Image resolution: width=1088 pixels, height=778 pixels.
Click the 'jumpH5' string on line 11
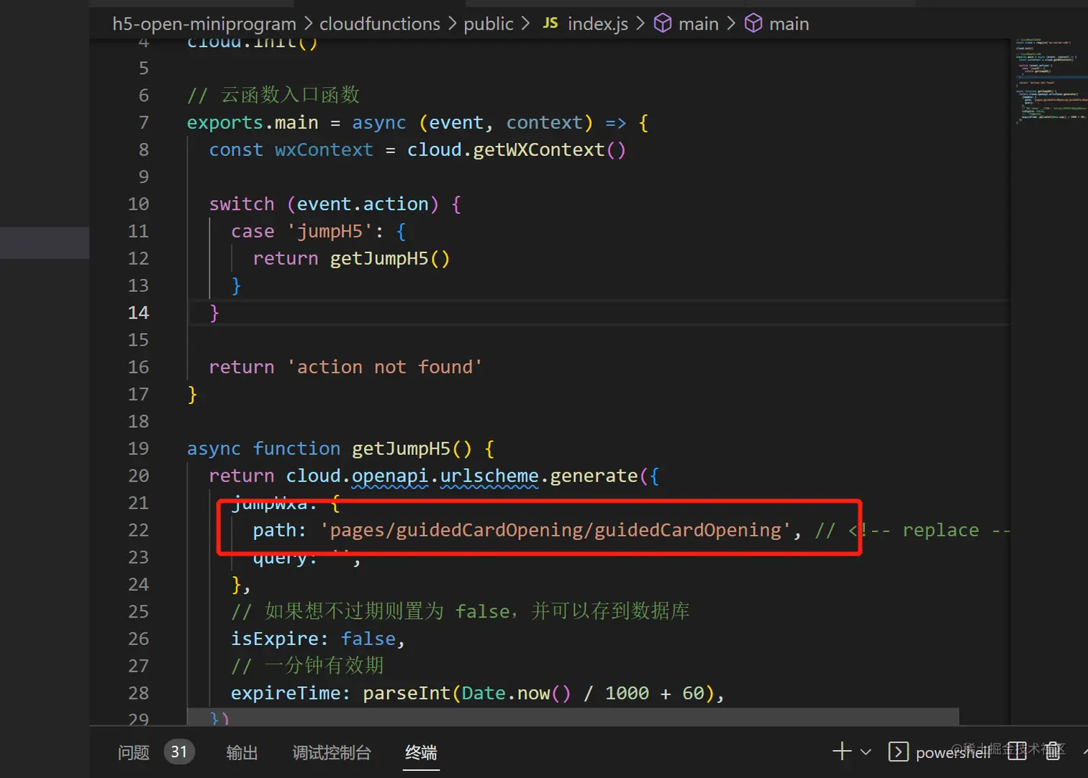330,232
